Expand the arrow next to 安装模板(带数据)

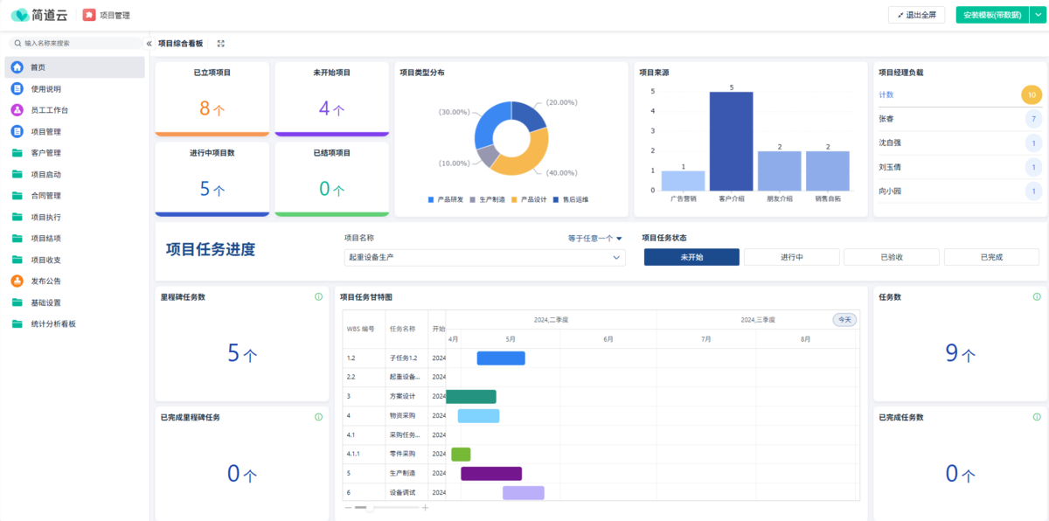click(1037, 15)
